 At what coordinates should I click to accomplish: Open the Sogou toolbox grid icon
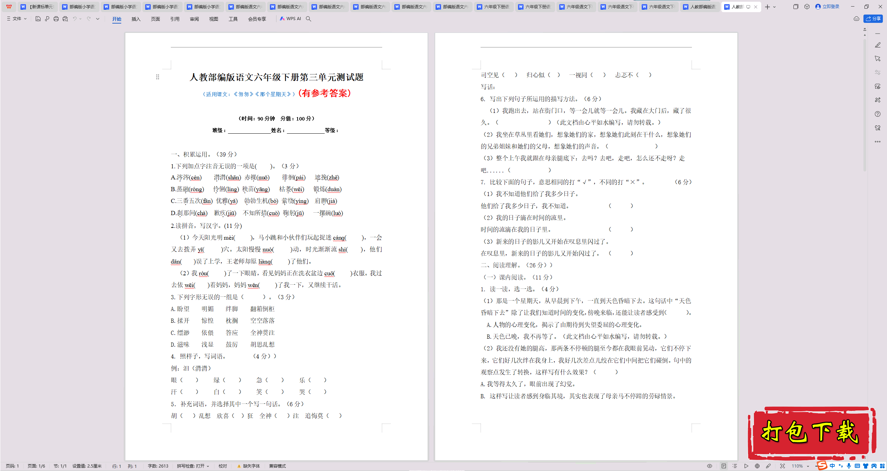(x=882, y=466)
